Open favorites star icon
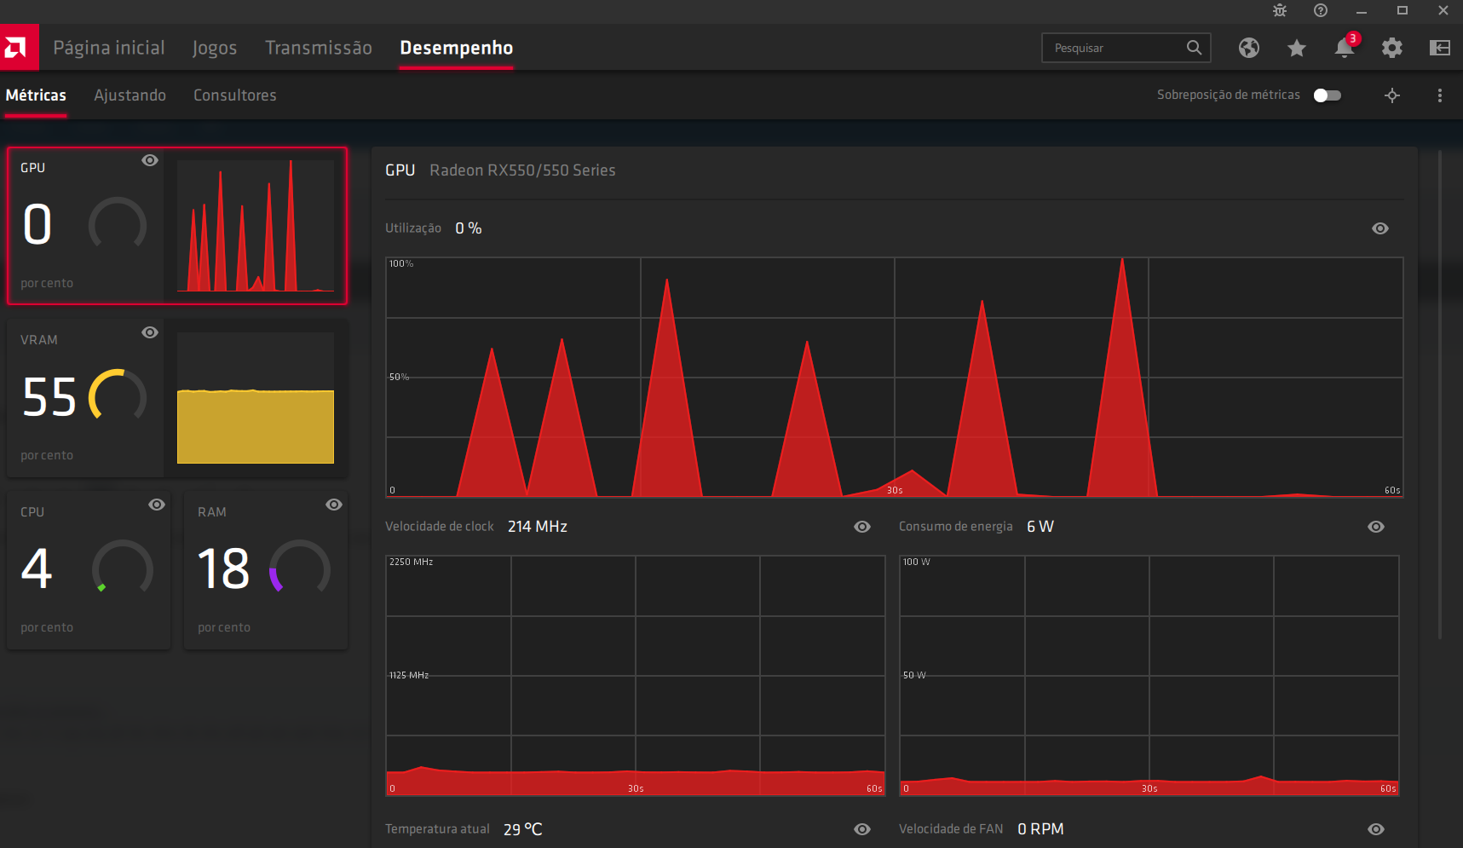The image size is (1463, 848). pyautogui.click(x=1297, y=48)
